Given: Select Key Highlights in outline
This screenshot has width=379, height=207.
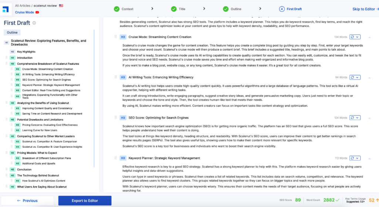Looking at the screenshot, I should [26, 51].
